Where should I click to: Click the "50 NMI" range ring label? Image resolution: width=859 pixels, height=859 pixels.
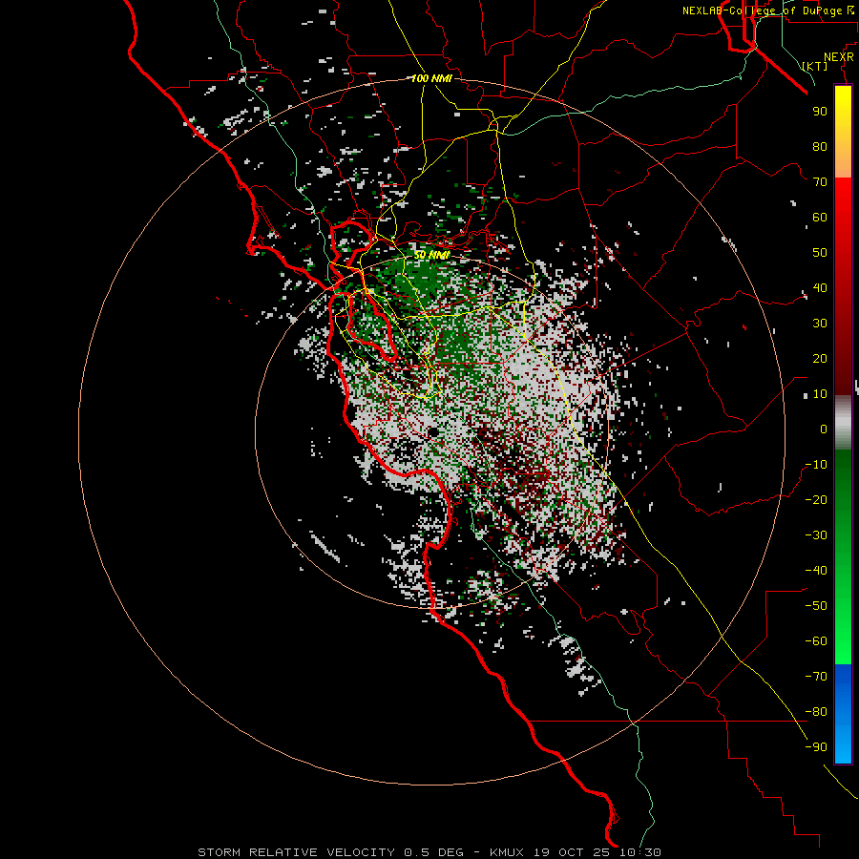click(431, 255)
